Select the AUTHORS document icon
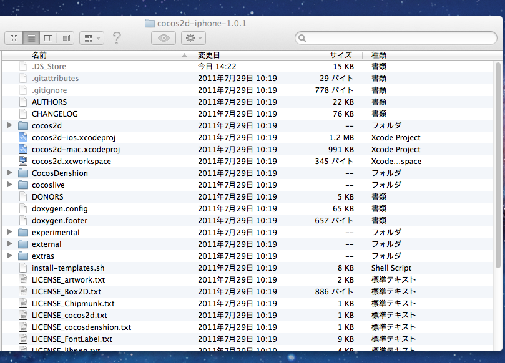 coord(23,102)
